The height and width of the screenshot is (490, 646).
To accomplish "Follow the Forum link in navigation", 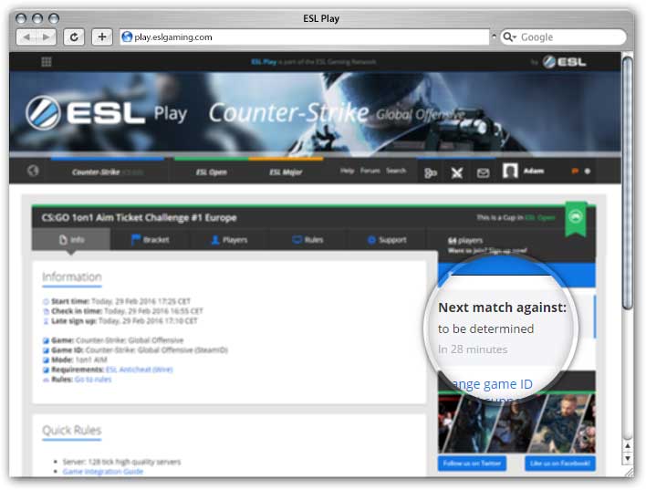I will pyautogui.click(x=370, y=171).
